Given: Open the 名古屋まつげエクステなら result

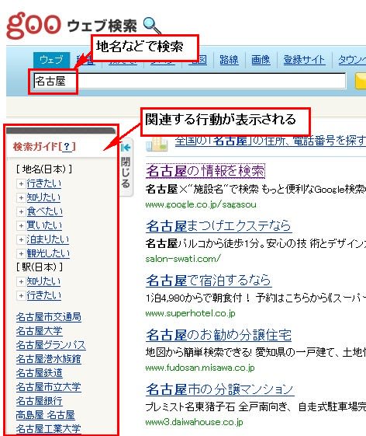Looking at the screenshot, I should (219, 226).
